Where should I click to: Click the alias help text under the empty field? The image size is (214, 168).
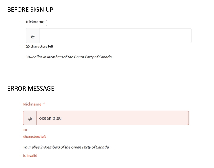pos(69,57)
